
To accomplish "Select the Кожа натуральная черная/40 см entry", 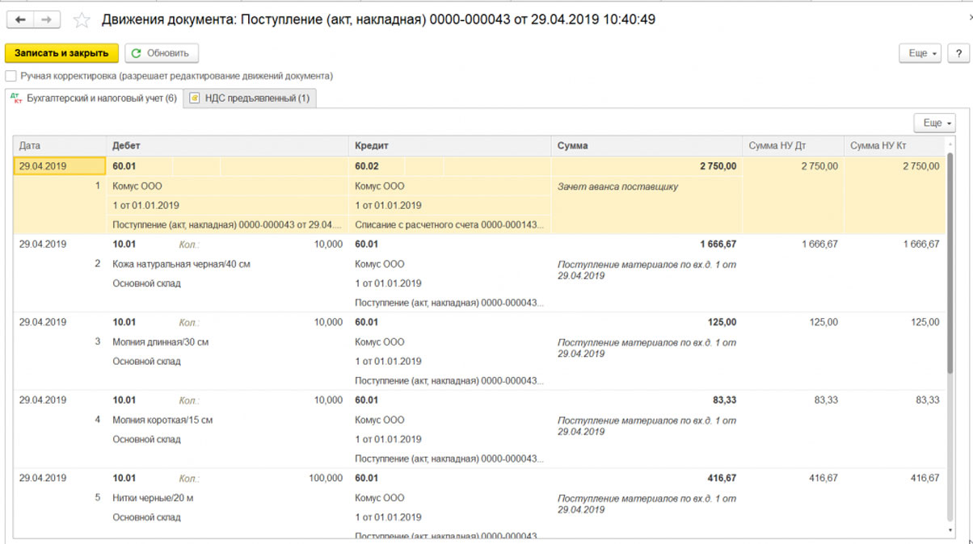I will tap(181, 264).
